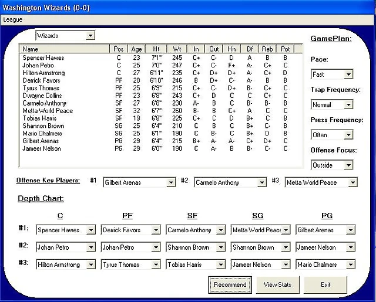
Task: Click the Recommend button
Action: point(230,285)
